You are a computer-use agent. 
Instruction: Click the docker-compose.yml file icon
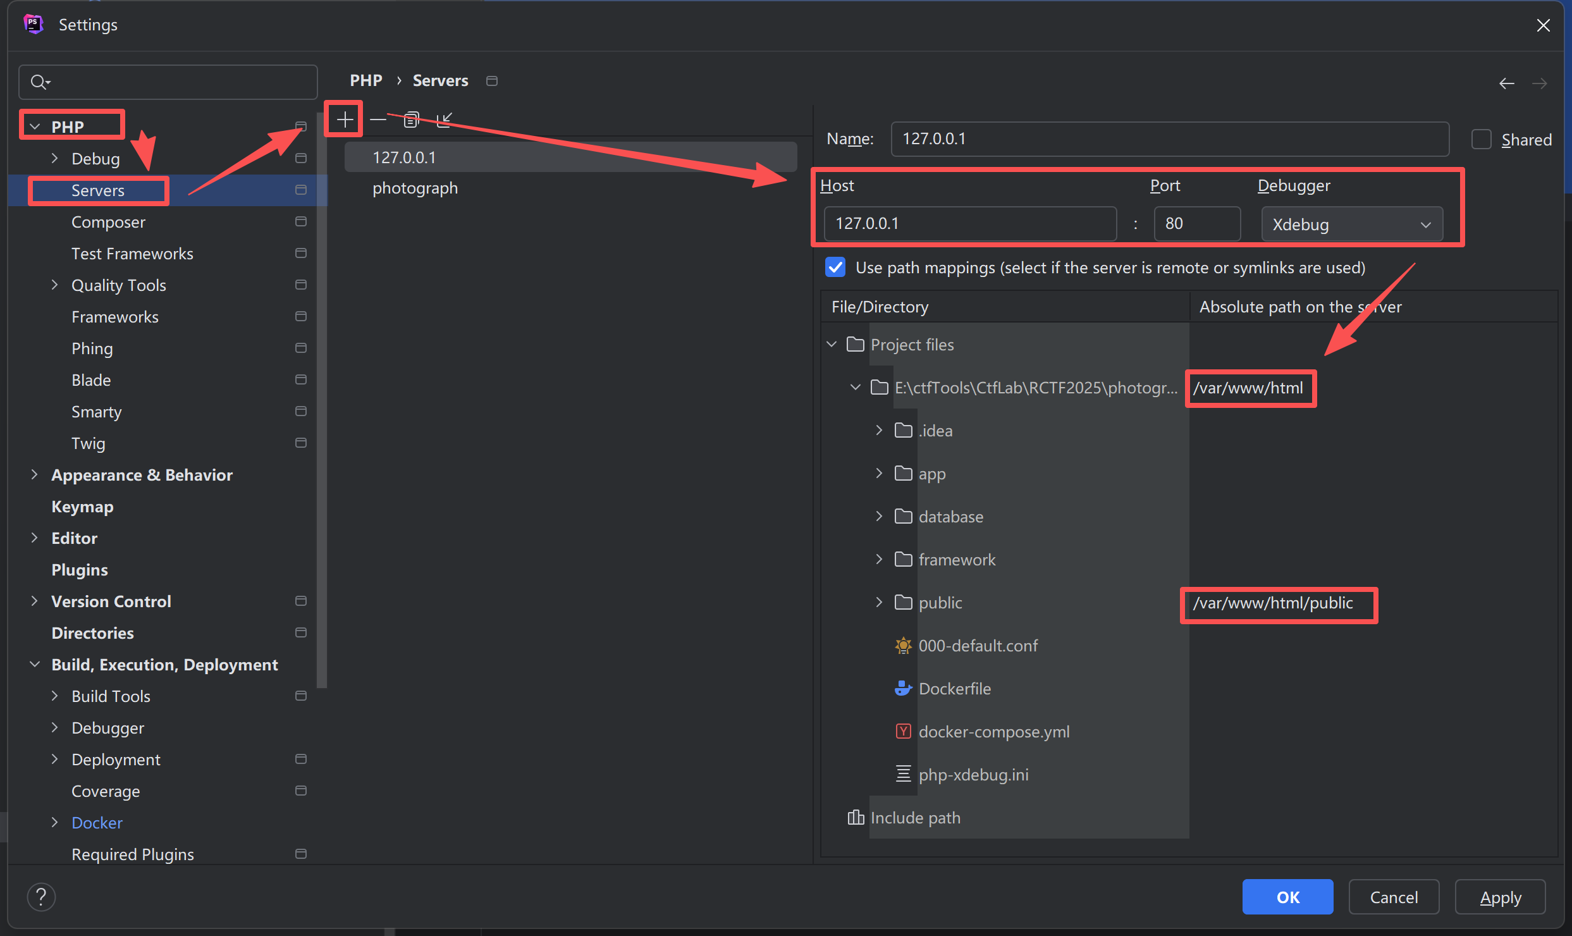click(903, 732)
